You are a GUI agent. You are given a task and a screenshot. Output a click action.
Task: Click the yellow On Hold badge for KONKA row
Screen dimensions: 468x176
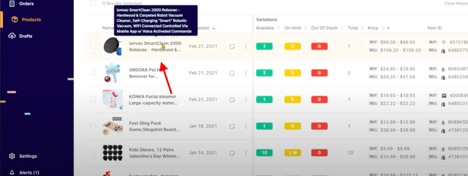292,100
